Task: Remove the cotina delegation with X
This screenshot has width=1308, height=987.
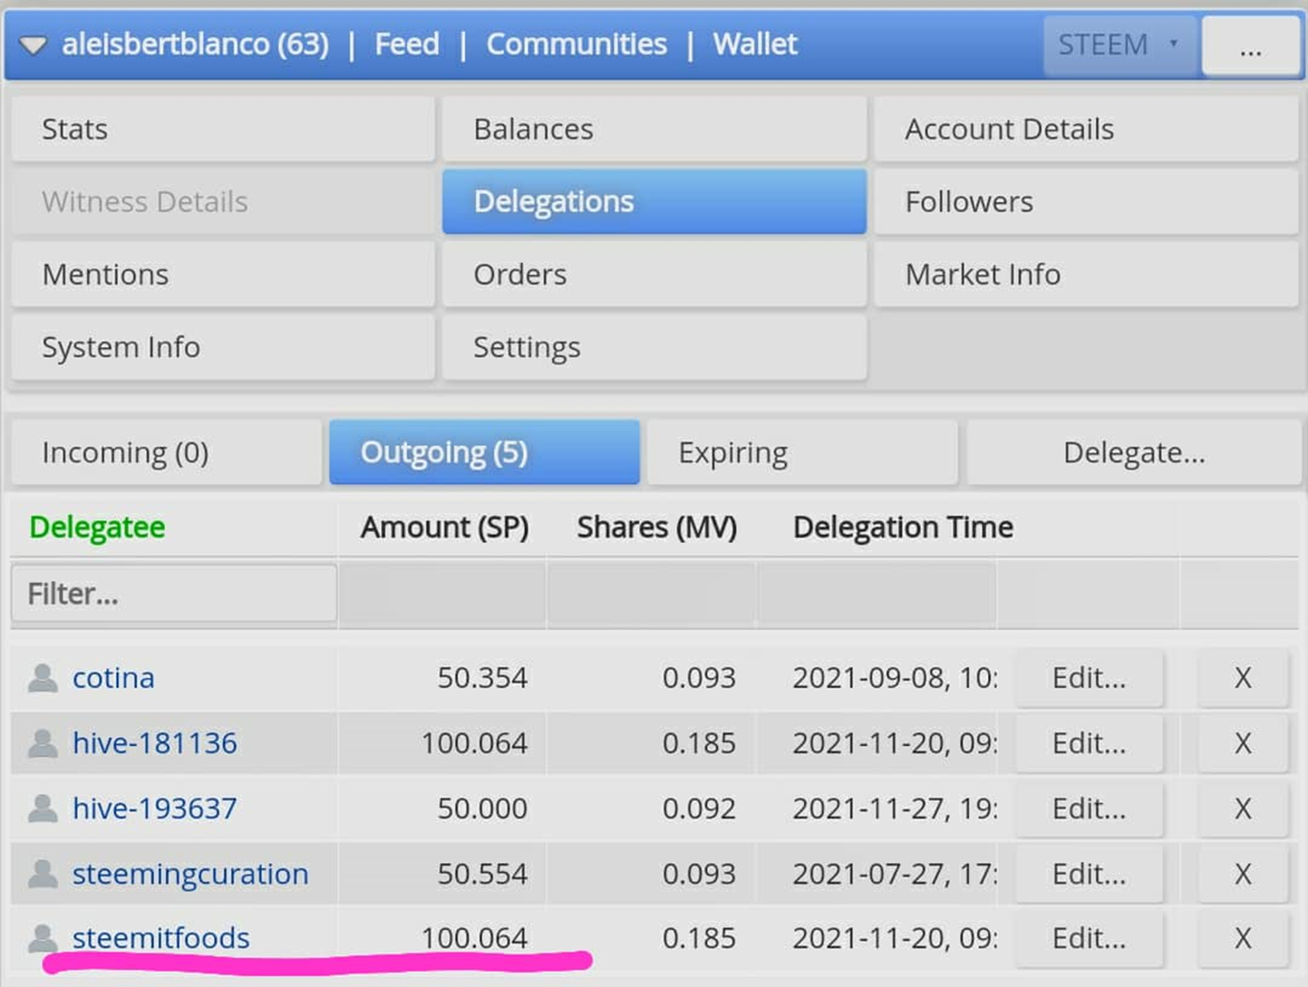Action: (1243, 678)
